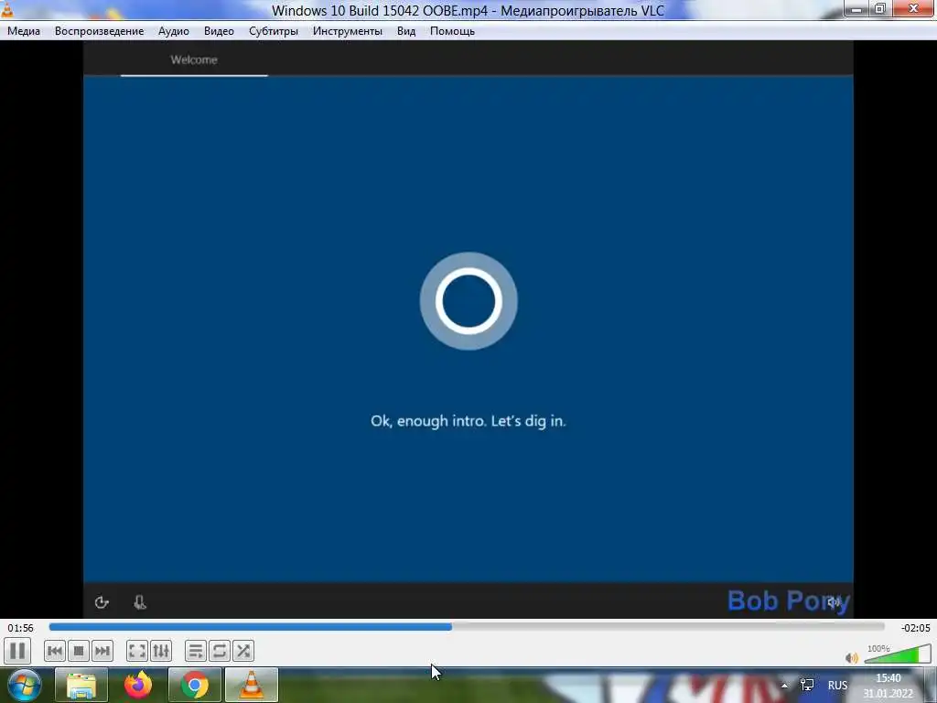
Task: Open the Вид menu
Action: coord(405,31)
